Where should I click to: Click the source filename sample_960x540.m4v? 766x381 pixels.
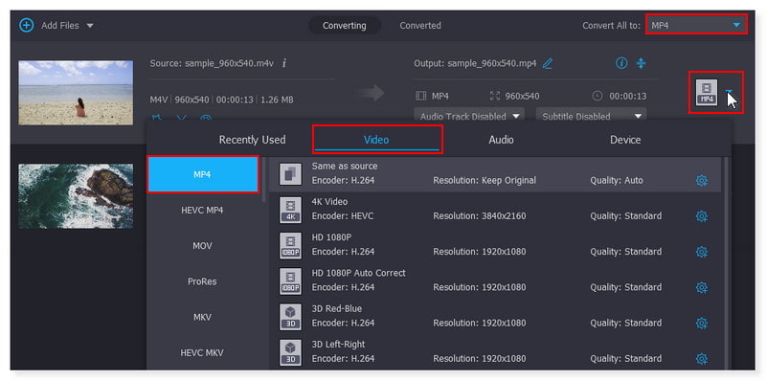(x=229, y=63)
